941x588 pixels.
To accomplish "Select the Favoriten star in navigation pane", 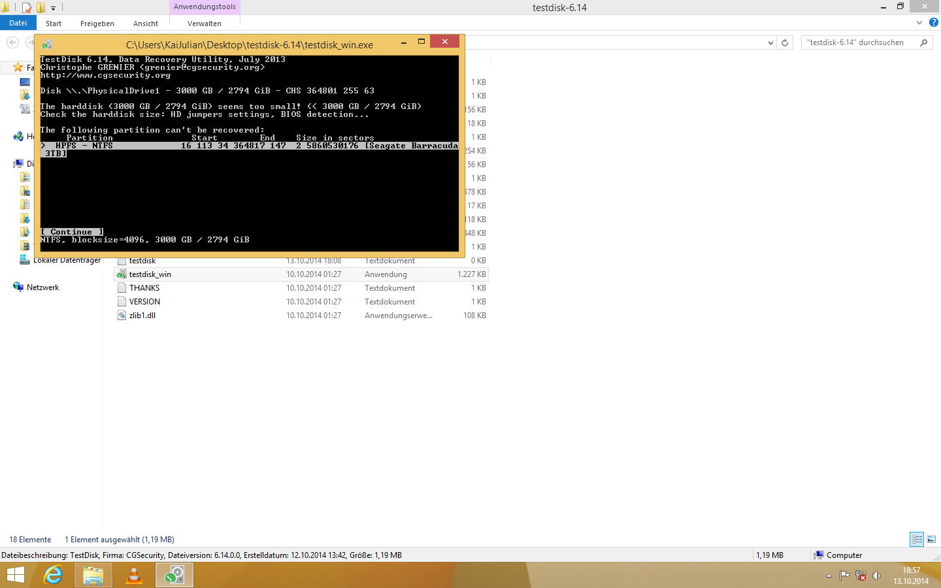I will point(18,67).
